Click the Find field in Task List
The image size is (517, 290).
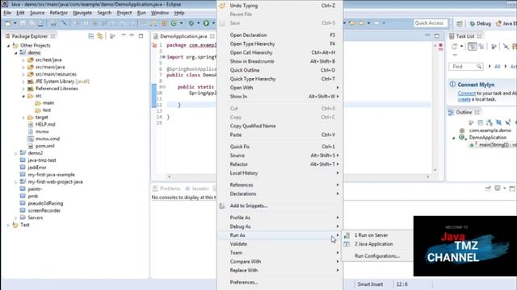[465, 67]
